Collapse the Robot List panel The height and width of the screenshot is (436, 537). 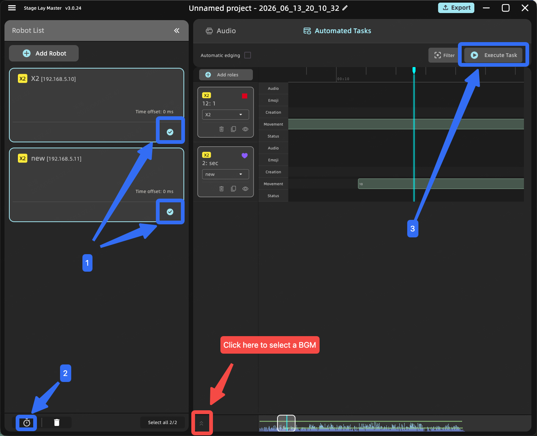point(177,31)
